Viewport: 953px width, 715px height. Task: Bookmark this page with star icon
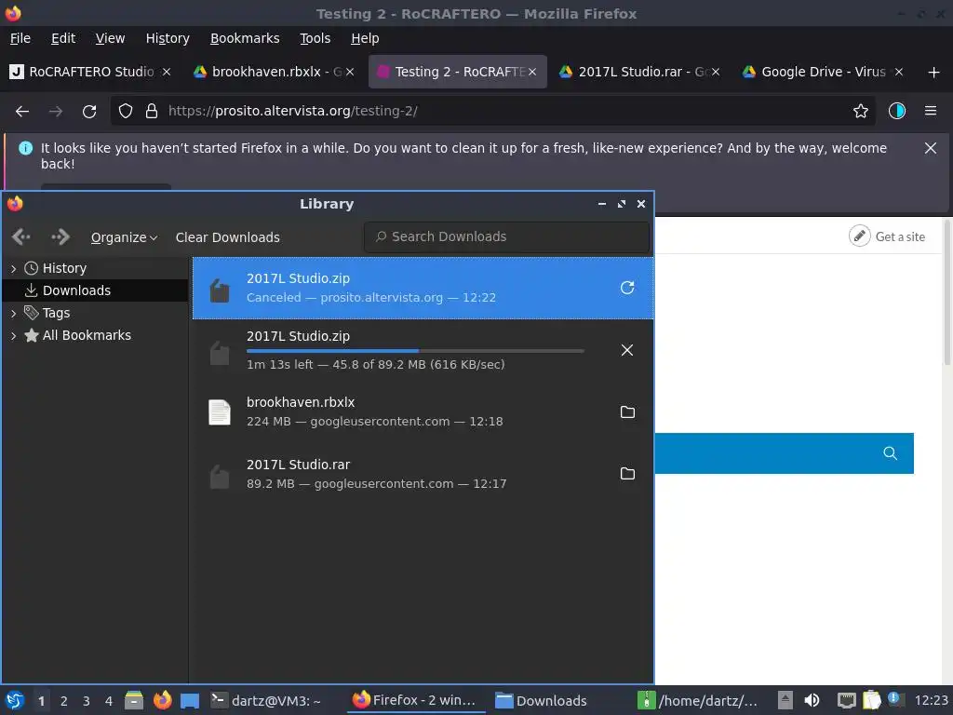860,112
